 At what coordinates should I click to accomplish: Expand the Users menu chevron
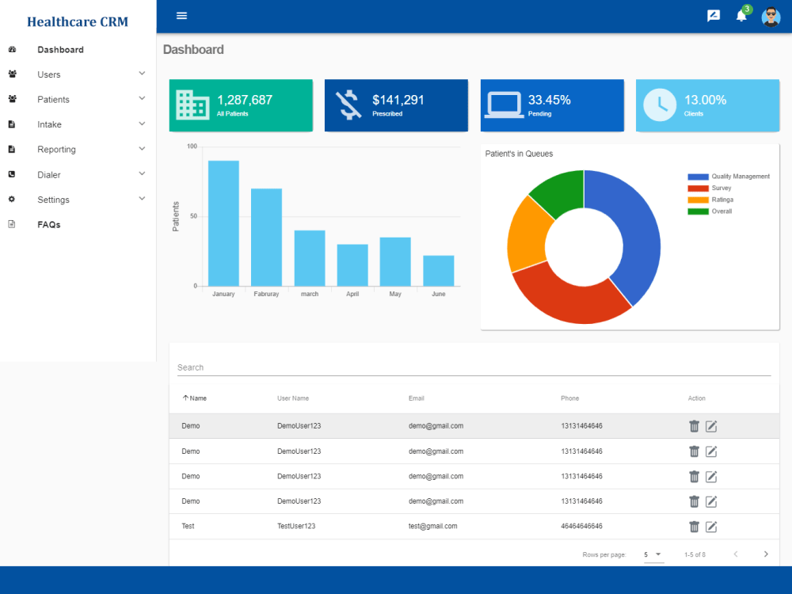click(x=142, y=73)
